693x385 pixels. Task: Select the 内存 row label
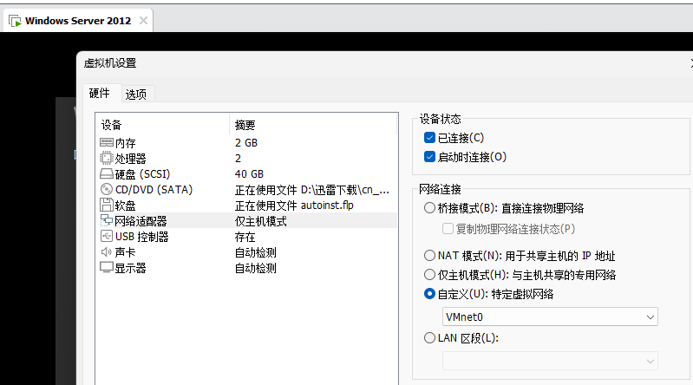pos(126,143)
